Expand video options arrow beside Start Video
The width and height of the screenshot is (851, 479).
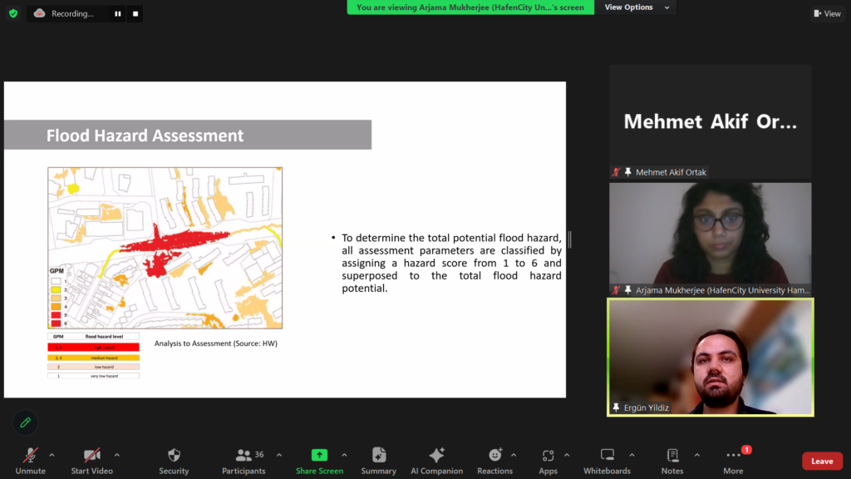(x=116, y=455)
